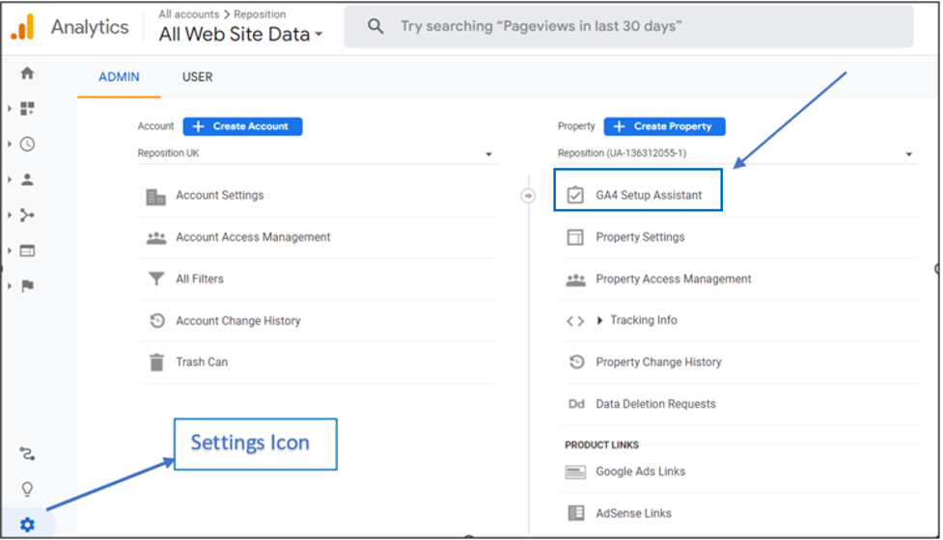Open the Discover lightbulb icon in sidebar
This screenshot has width=943, height=540.
27,489
